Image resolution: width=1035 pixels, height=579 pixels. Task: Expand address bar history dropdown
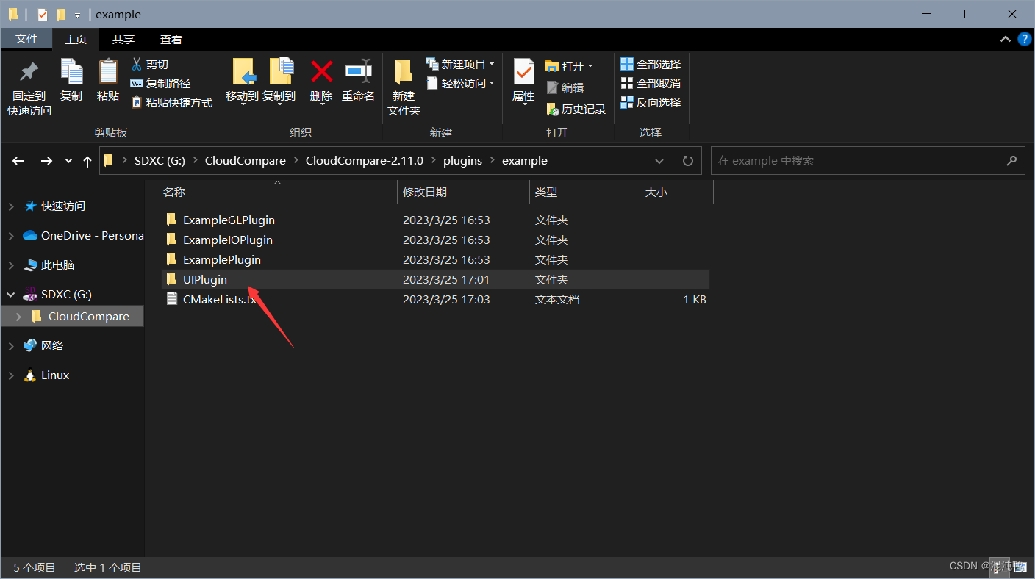(x=659, y=161)
